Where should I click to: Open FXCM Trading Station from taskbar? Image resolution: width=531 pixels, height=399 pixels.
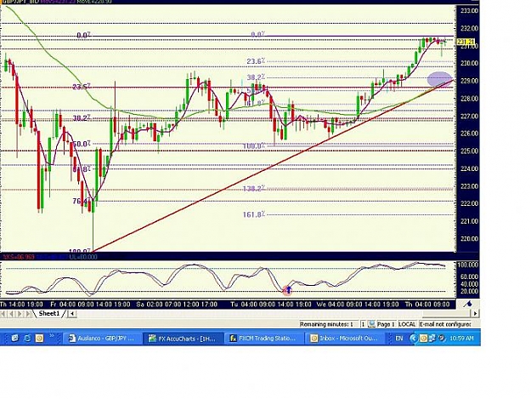263,338
